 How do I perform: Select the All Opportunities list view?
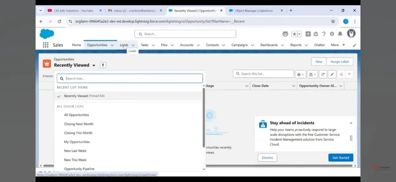coord(77,115)
